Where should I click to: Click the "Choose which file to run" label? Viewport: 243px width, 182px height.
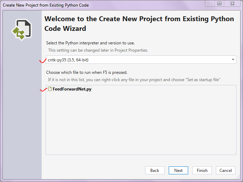[x=87, y=72]
